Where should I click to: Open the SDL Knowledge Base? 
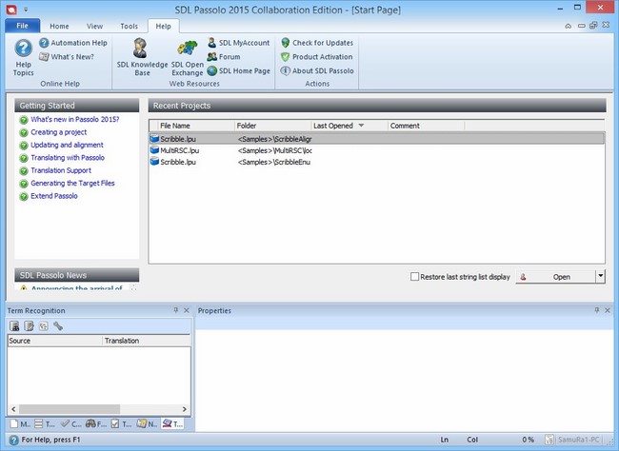pos(142,57)
